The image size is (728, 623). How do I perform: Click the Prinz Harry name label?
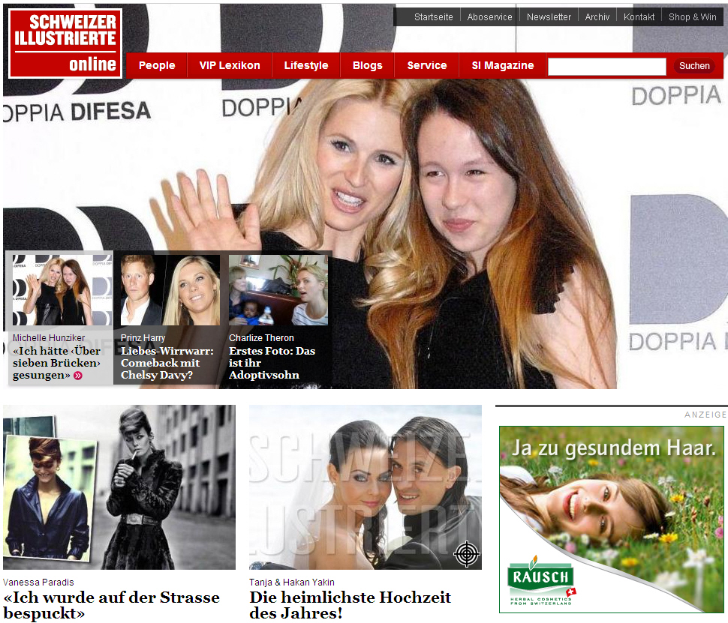(x=143, y=338)
